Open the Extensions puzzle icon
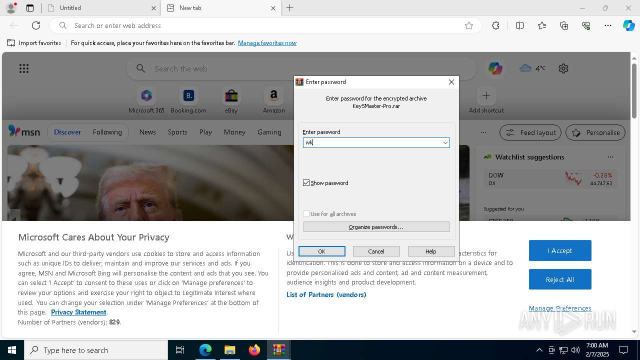The image size is (640, 360). point(495,25)
